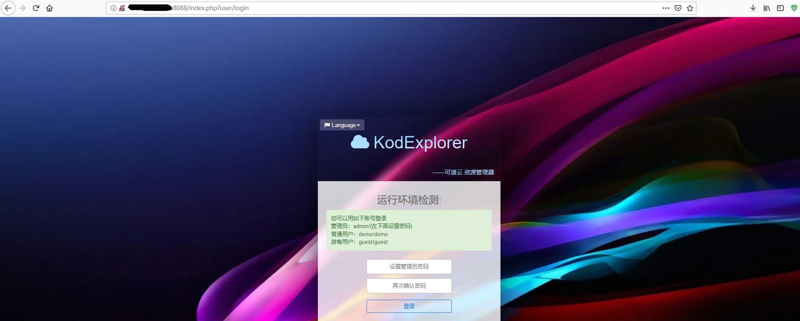Bookmark this page with the star icon

pyautogui.click(x=690, y=8)
